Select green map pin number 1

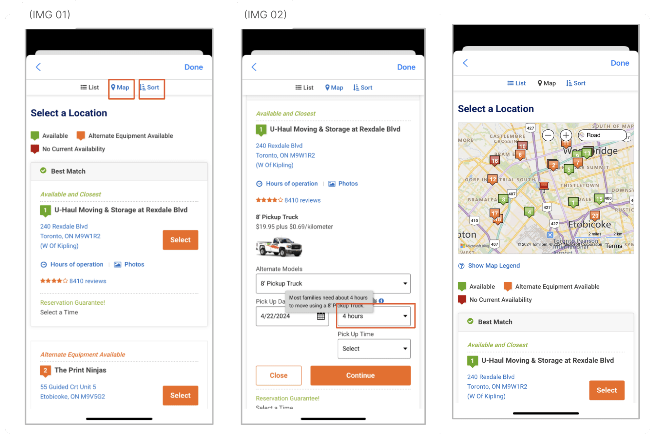coord(573,203)
